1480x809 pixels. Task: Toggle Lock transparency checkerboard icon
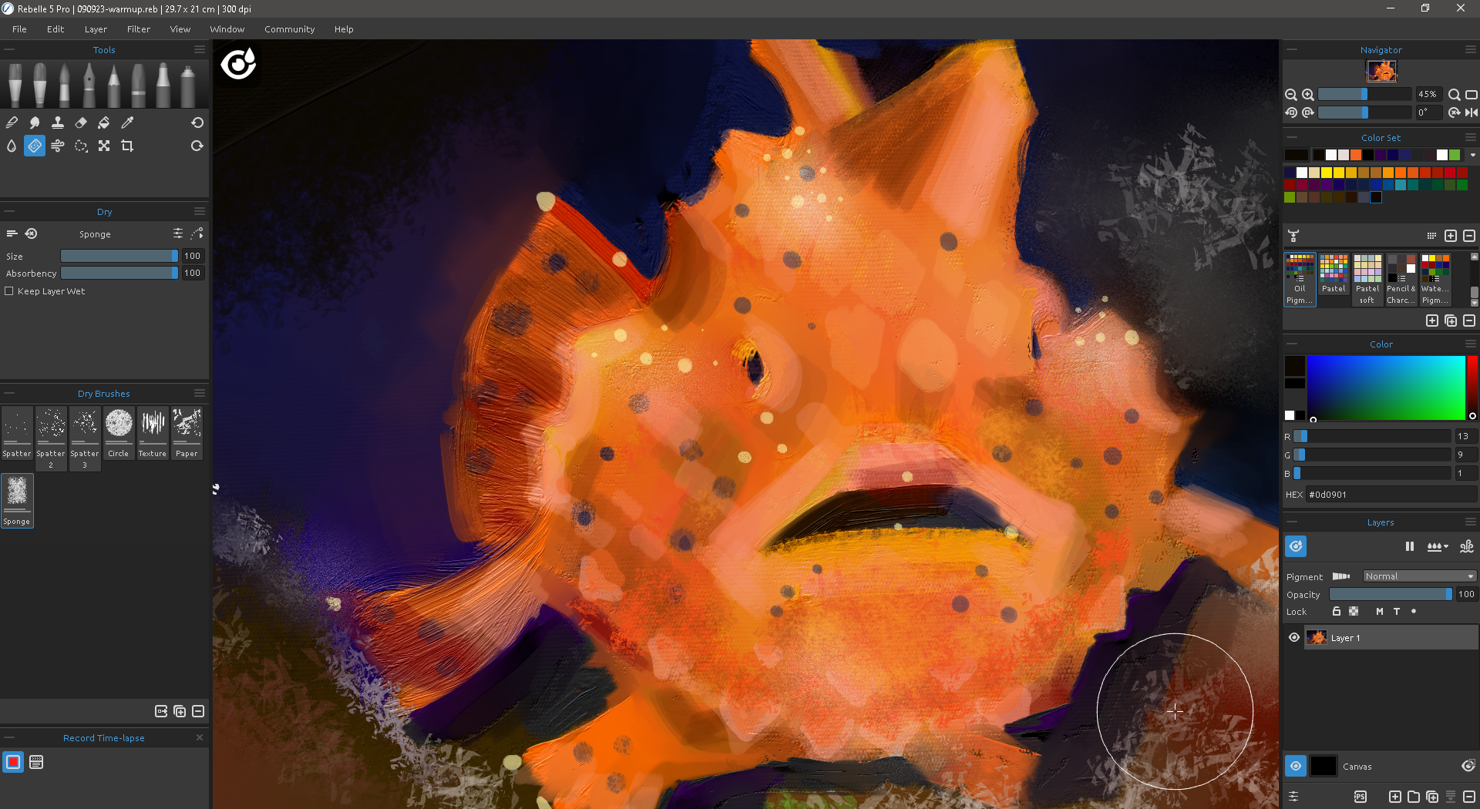click(x=1354, y=612)
